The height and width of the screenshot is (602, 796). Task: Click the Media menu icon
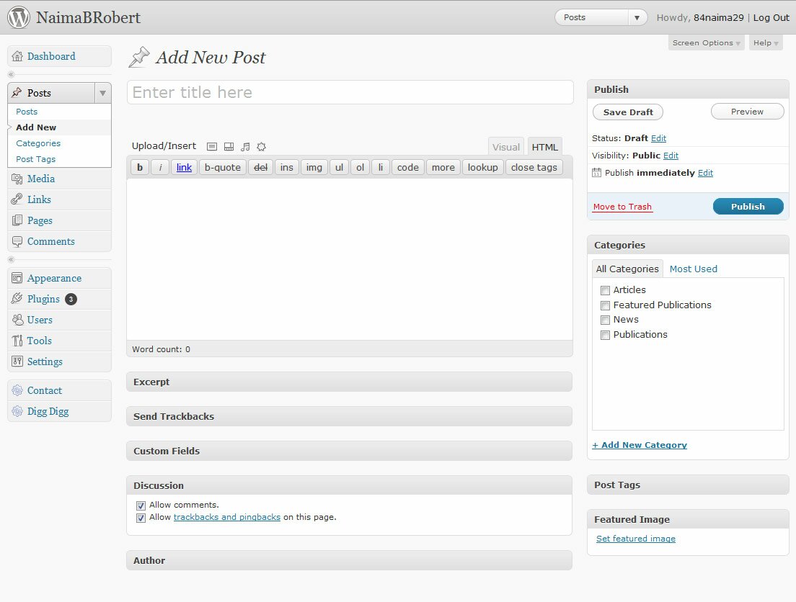pyautogui.click(x=17, y=179)
